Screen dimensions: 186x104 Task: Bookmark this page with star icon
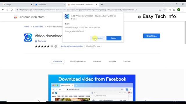pyautogui.click(x=164, y=10)
